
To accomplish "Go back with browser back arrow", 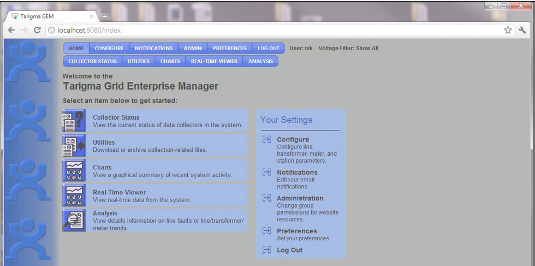I will tap(11, 30).
